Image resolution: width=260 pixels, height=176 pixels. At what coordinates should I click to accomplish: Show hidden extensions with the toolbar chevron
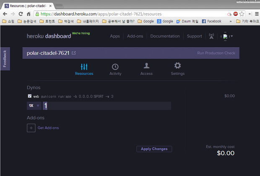coord(250,14)
